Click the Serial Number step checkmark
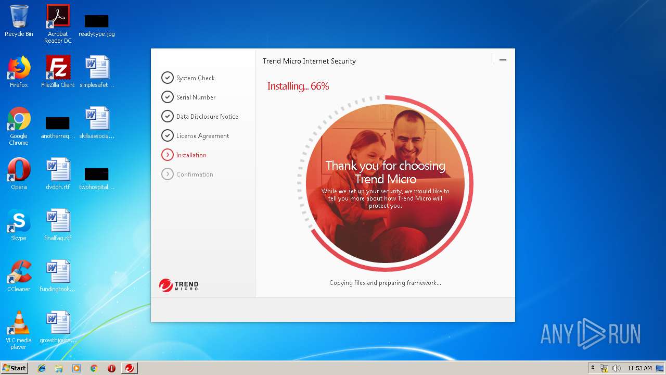666x375 pixels. [x=167, y=97]
